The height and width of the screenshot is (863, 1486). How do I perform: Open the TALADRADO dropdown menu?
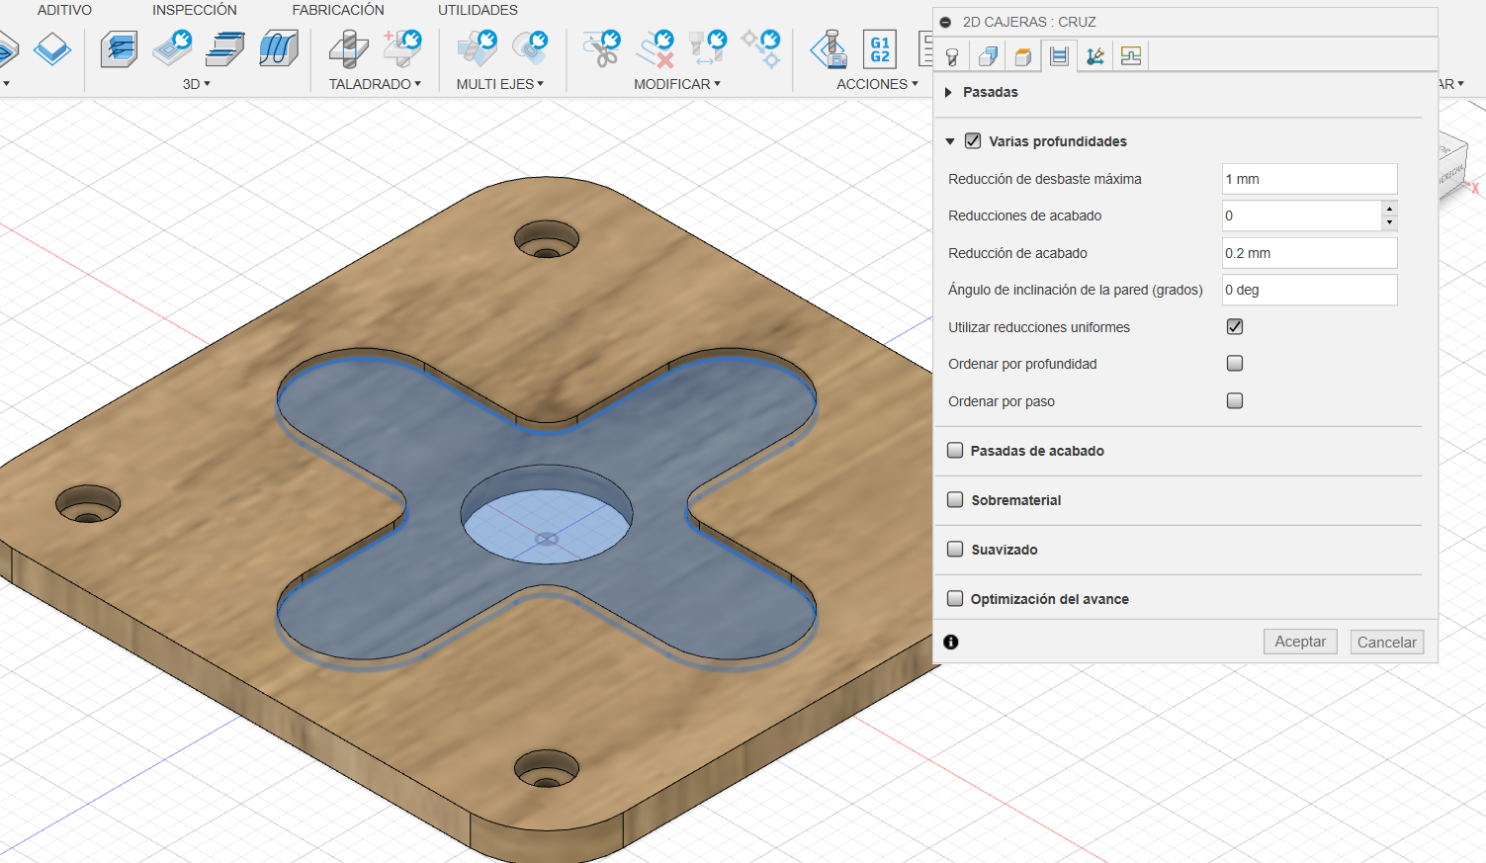tap(375, 84)
